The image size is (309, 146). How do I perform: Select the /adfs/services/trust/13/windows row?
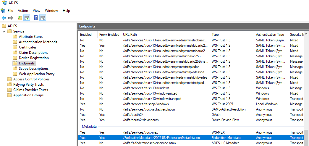(191, 88)
